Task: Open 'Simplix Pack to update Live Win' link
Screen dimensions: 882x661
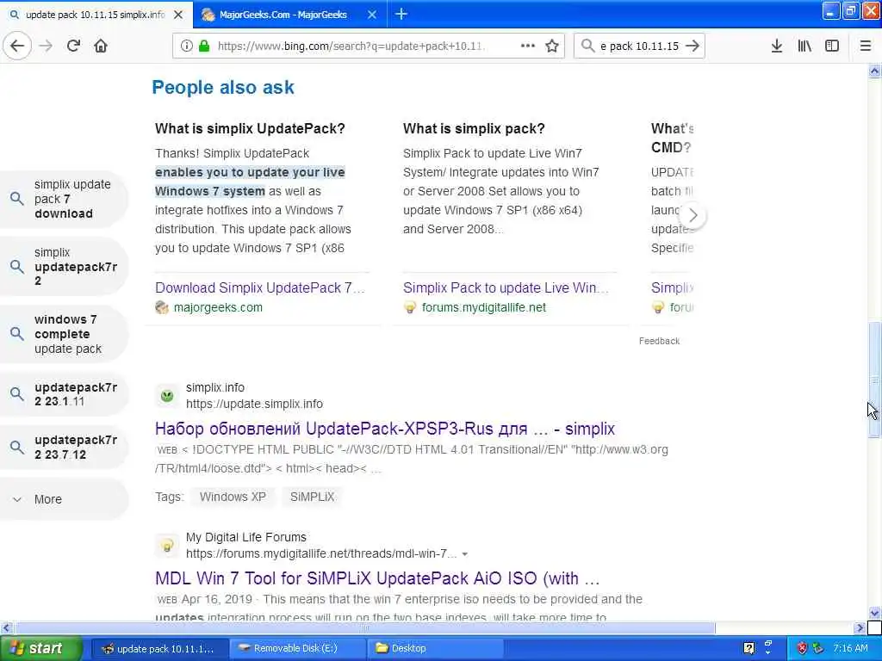Action: click(x=506, y=287)
